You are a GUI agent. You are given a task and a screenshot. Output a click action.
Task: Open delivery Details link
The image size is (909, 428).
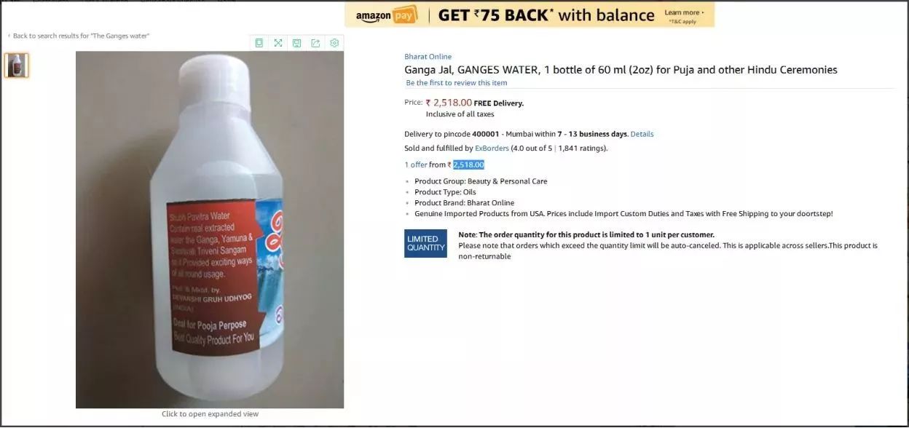click(642, 134)
